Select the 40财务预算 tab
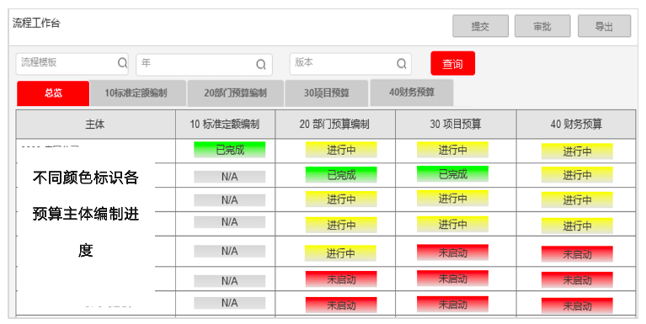 pos(412,93)
